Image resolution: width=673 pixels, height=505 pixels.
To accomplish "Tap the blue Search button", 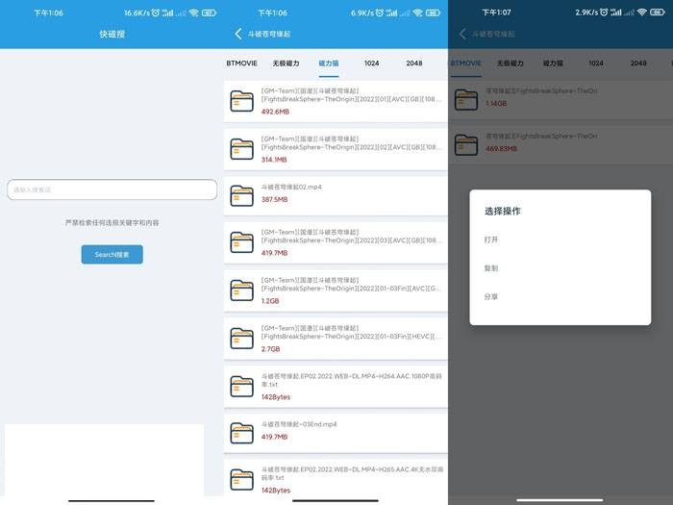I will coord(112,254).
